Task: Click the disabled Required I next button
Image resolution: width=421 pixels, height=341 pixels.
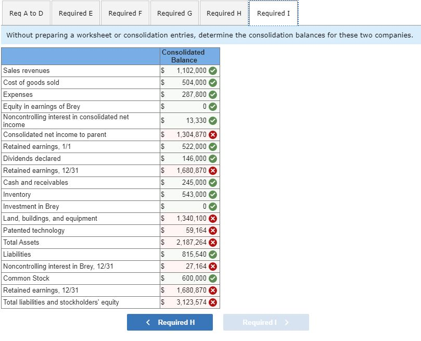Action: [266, 322]
